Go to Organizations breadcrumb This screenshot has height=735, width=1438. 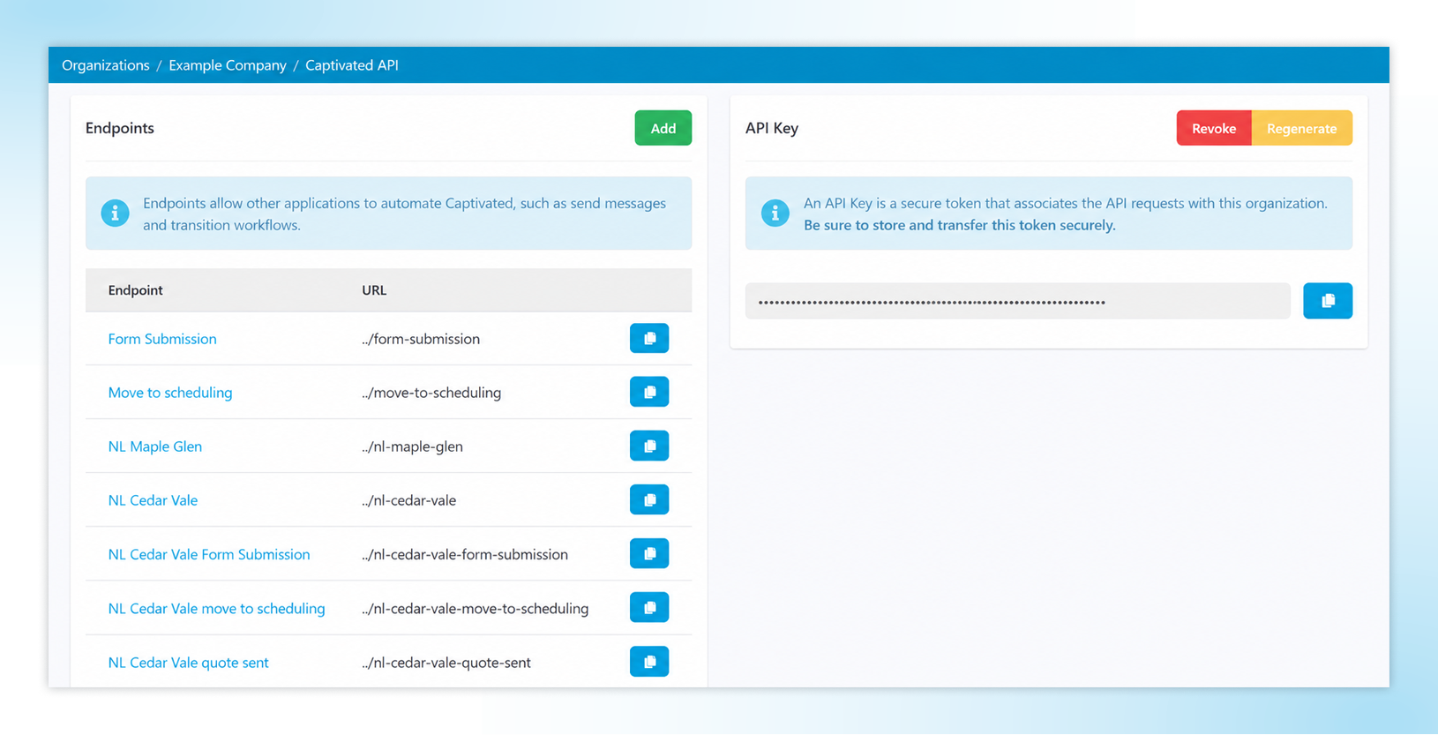pos(106,65)
